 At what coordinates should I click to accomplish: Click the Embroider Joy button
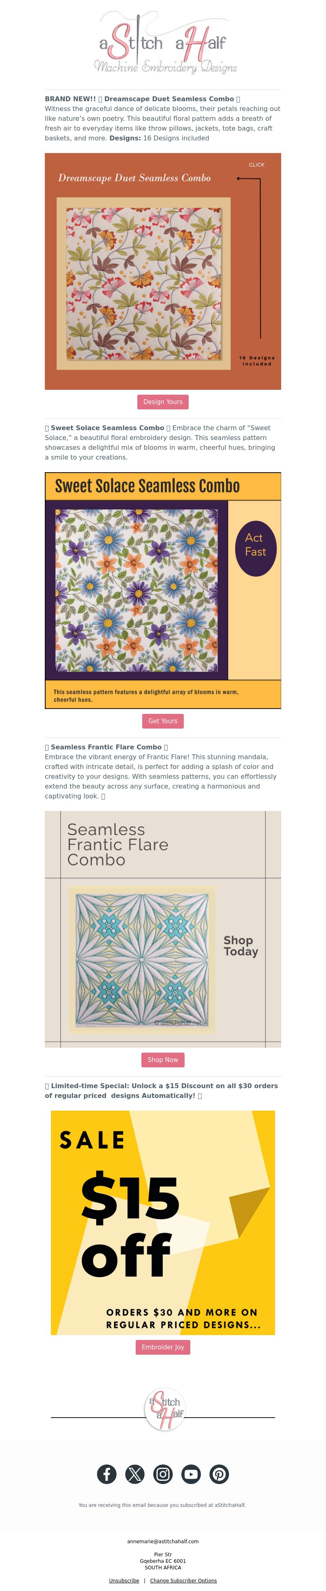click(163, 1347)
